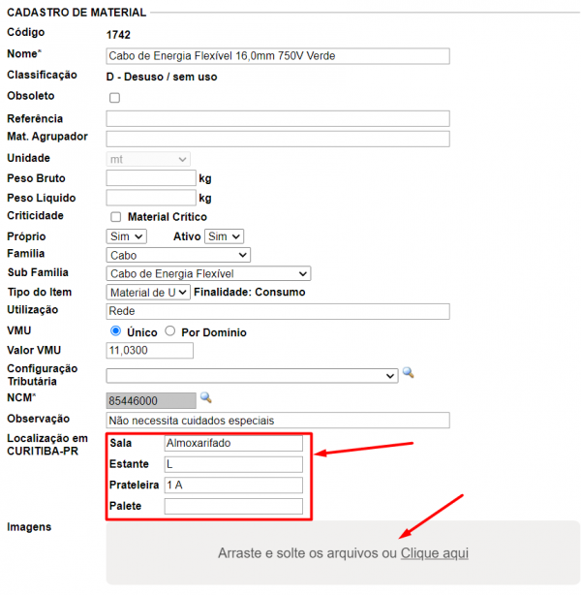The height and width of the screenshot is (595, 581).
Task: Open the Próprio Sim dropdown
Action: tap(126, 236)
